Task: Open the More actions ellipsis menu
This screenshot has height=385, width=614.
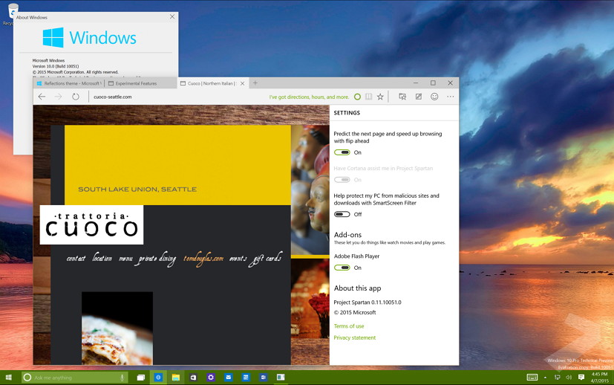Action: (x=450, y=97)
